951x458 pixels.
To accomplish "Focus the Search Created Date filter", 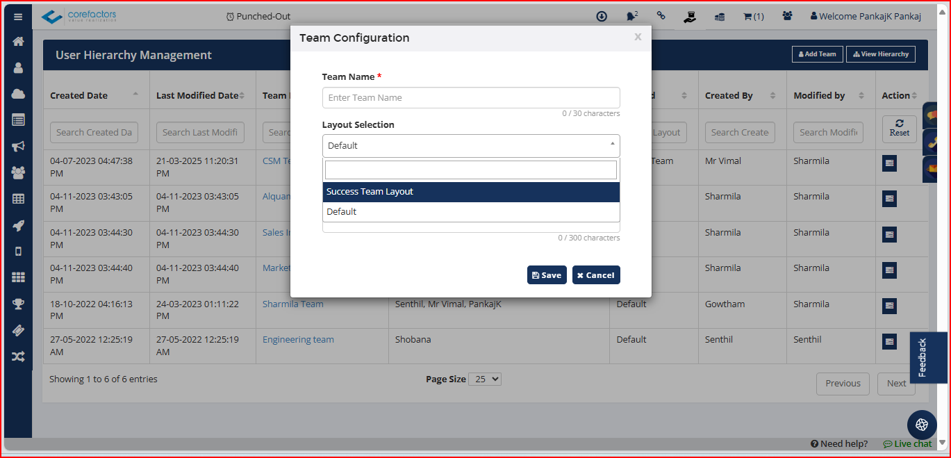I will tap(94, 132).
